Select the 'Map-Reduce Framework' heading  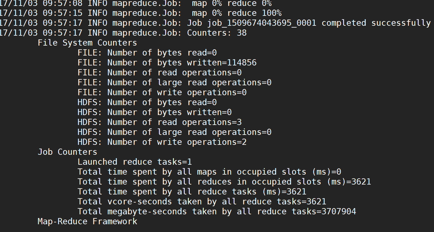87,221
